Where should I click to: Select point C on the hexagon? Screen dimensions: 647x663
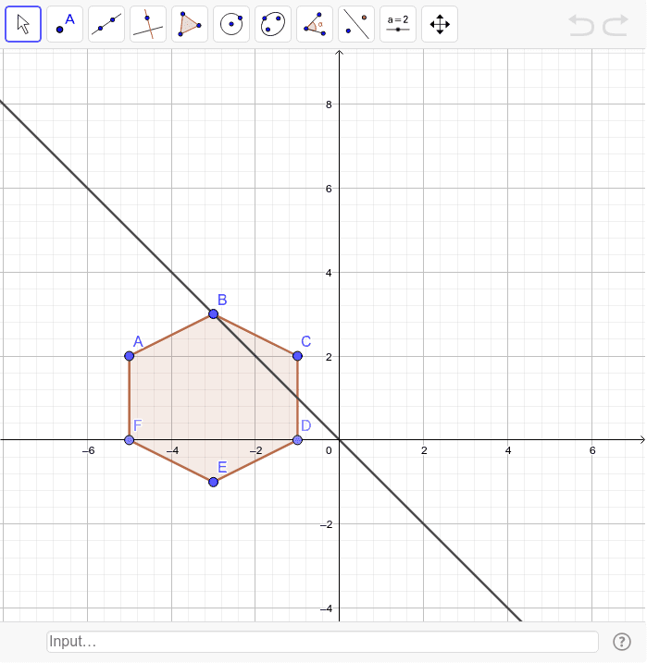(x=297, y=356)
